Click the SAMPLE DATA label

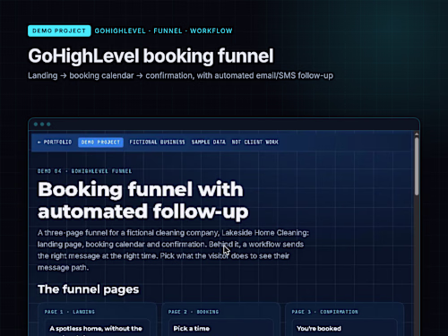click(209, 142)
